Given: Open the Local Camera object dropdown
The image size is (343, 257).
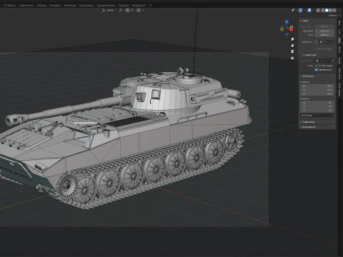Looking at the screenshot, I should [327, 41].
